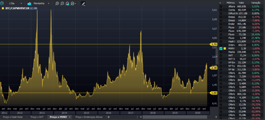Click the 2017 year segment on timeline

[131, 113]
